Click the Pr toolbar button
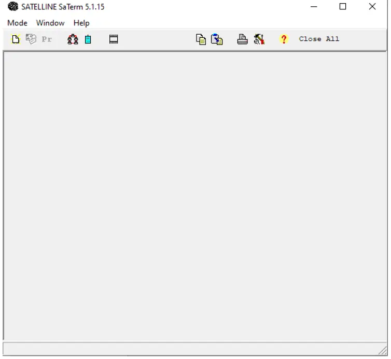This screenshot has width=391, height=359. [47, 39]
